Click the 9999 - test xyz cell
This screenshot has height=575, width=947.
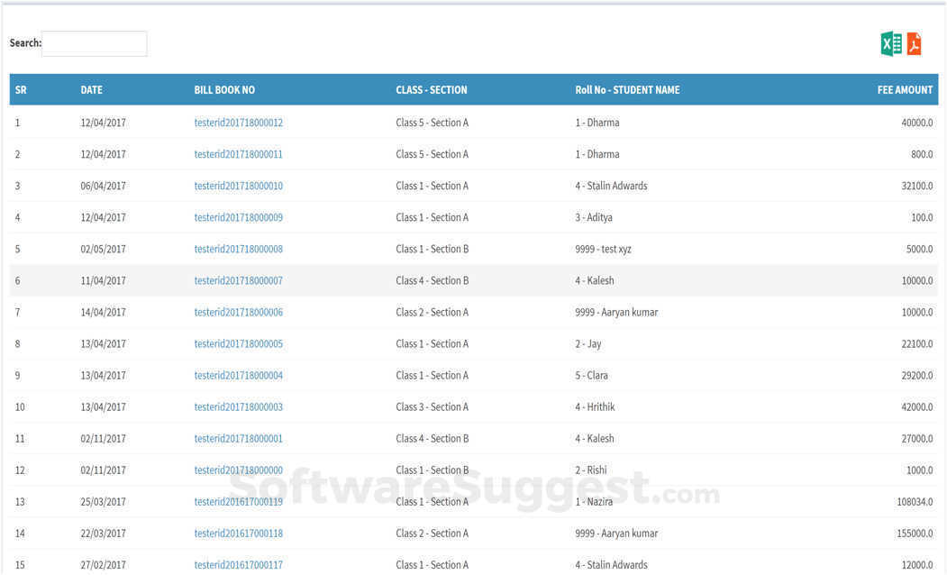coord(604,249)
